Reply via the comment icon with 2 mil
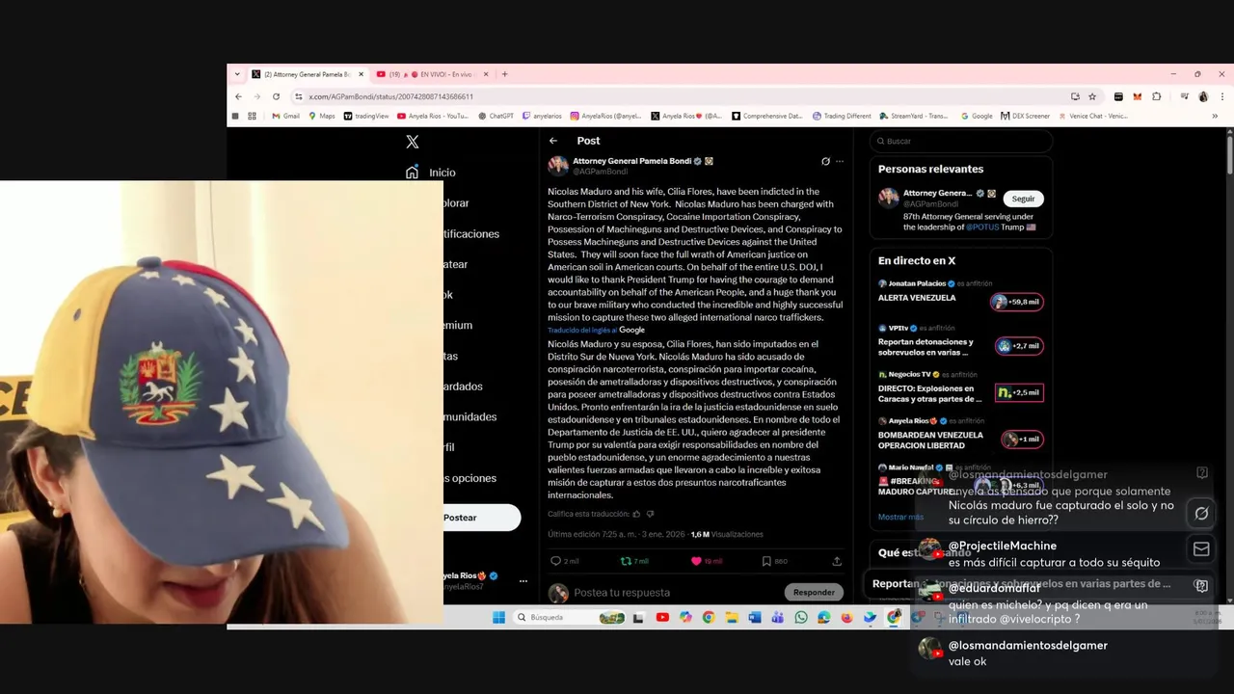This screenshot has height=694, width=1234. coord(564,561)
